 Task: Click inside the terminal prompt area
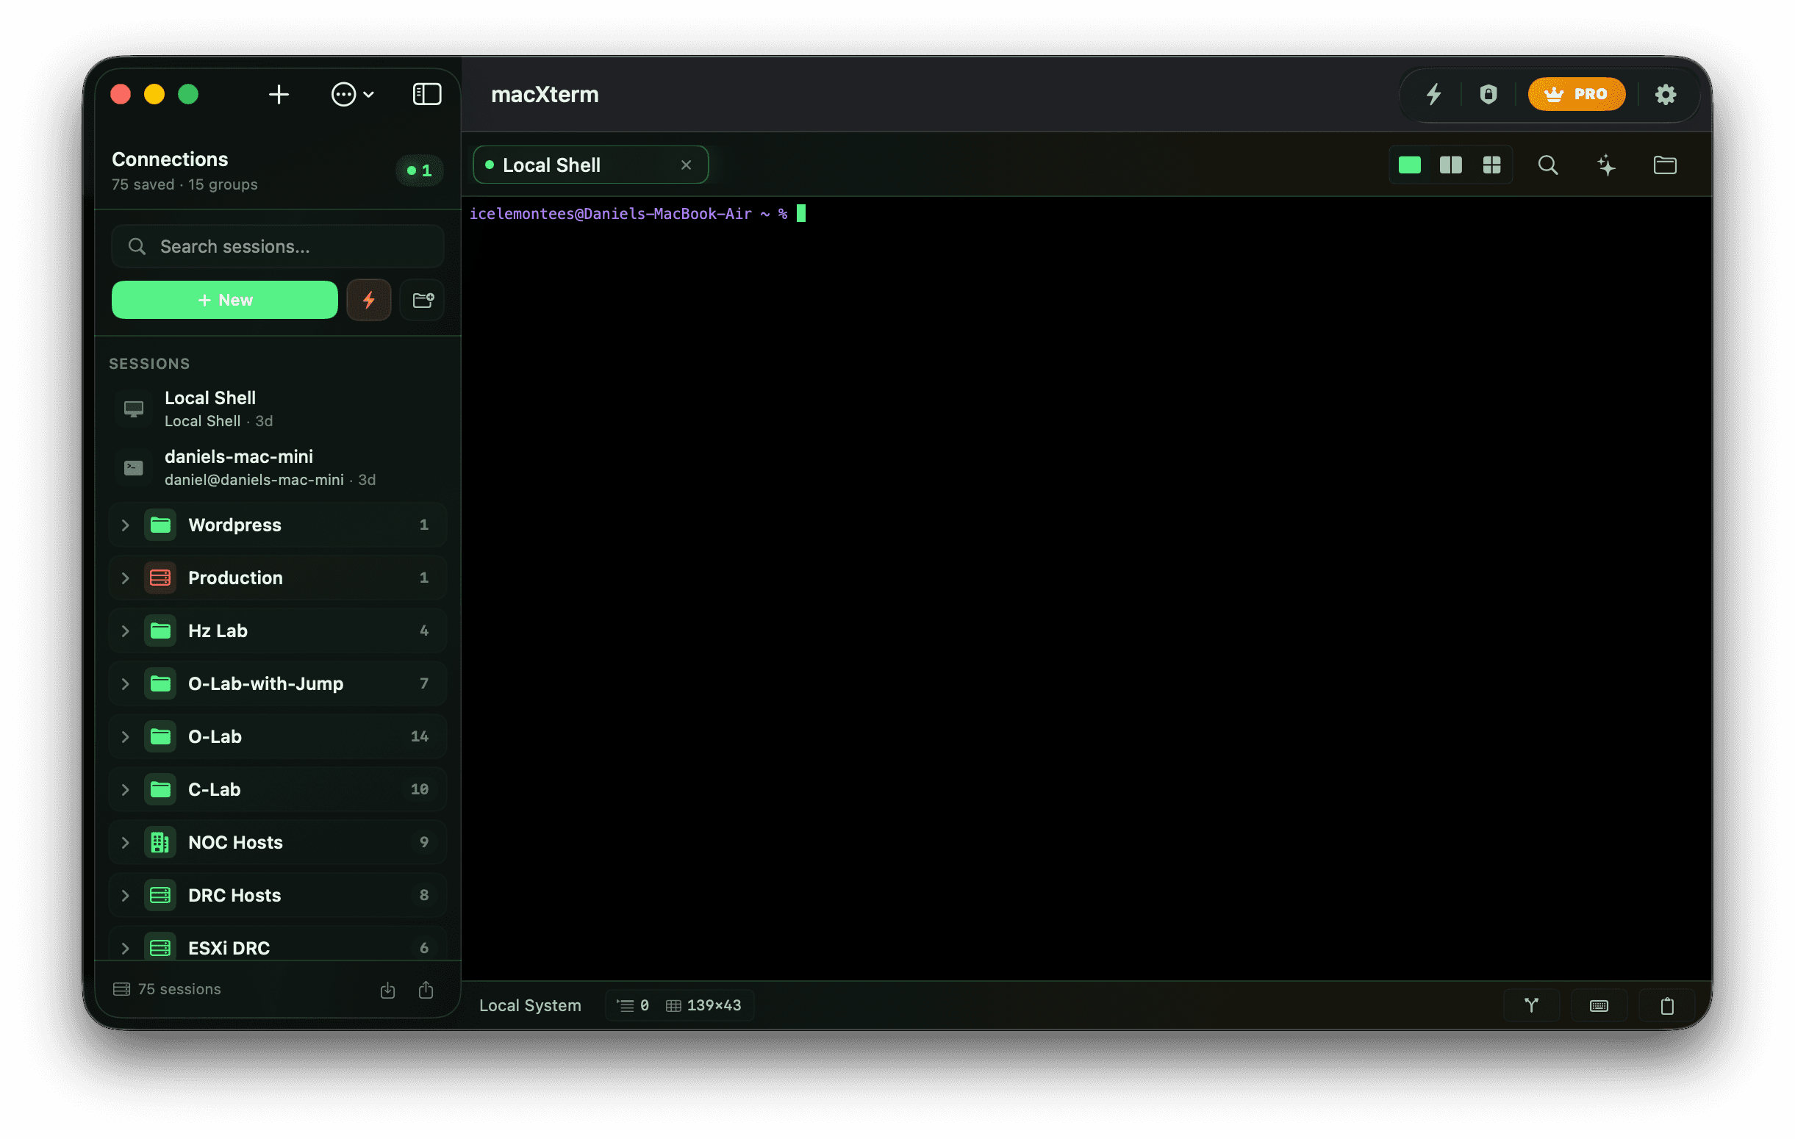tap(1086, 589)
